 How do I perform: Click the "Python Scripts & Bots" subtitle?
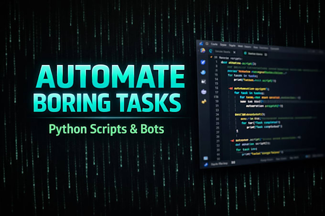tap(106, 129)
